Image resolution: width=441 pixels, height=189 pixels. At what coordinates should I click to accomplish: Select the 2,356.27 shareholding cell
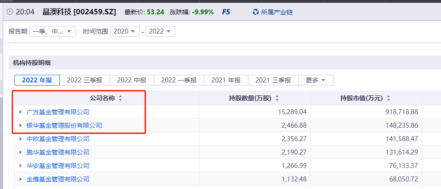click(255, 139)
